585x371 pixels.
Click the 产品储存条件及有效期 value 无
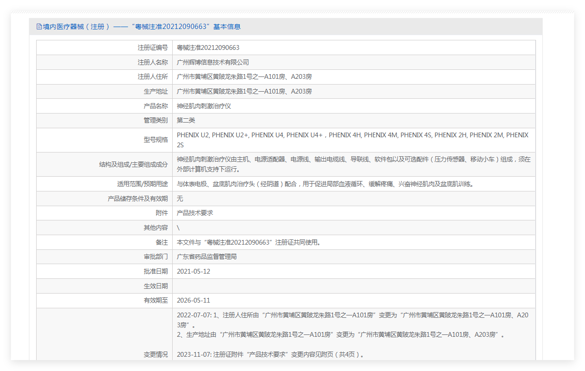coord(180,199)
